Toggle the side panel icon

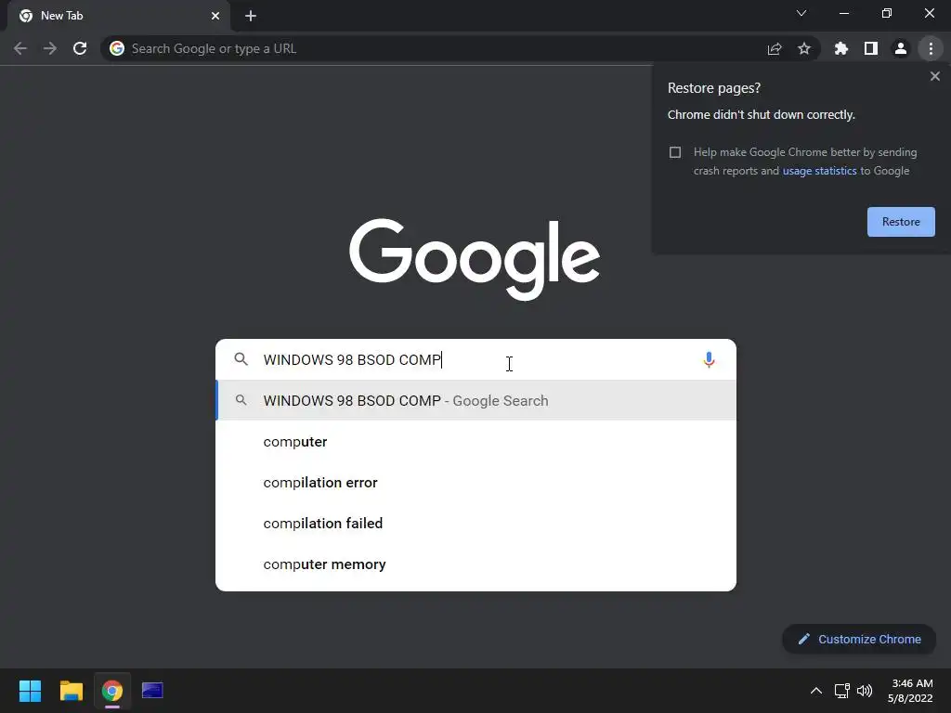[871, 48]
